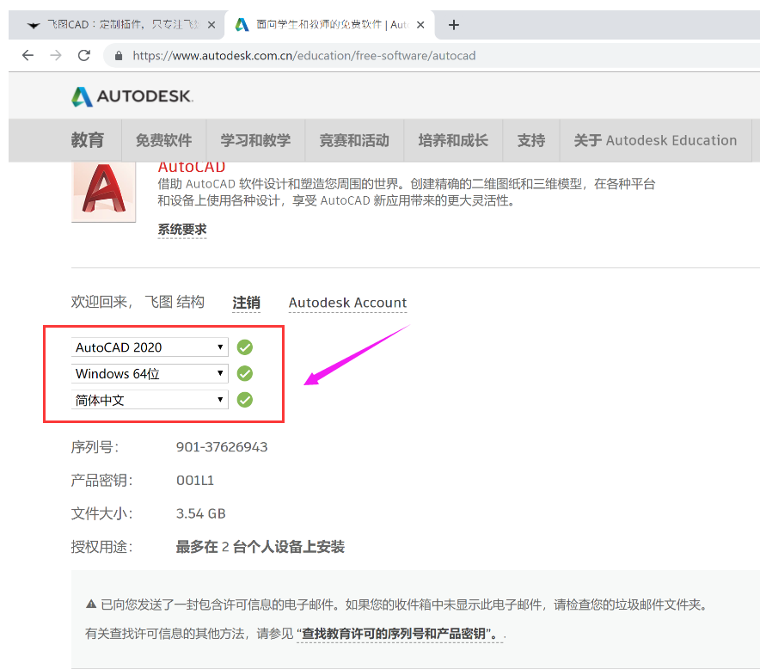Screen dimensions: 760x669
Task: Click the warning triangle icon in notice
Action: (x=91, y=604)
